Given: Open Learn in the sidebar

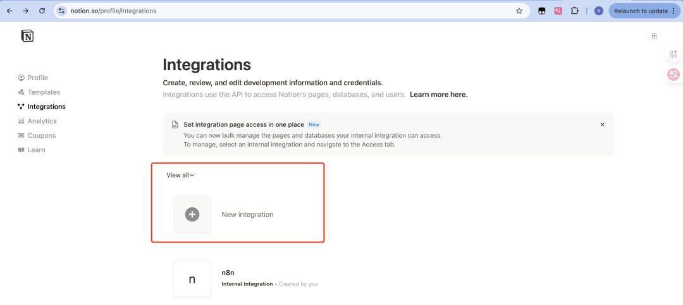Looking at the screenshot, I should [x=32, y=150].
